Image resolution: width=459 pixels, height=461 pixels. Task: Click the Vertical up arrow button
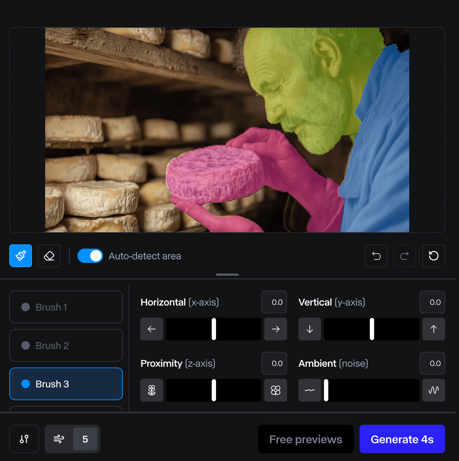click(433, 329)
